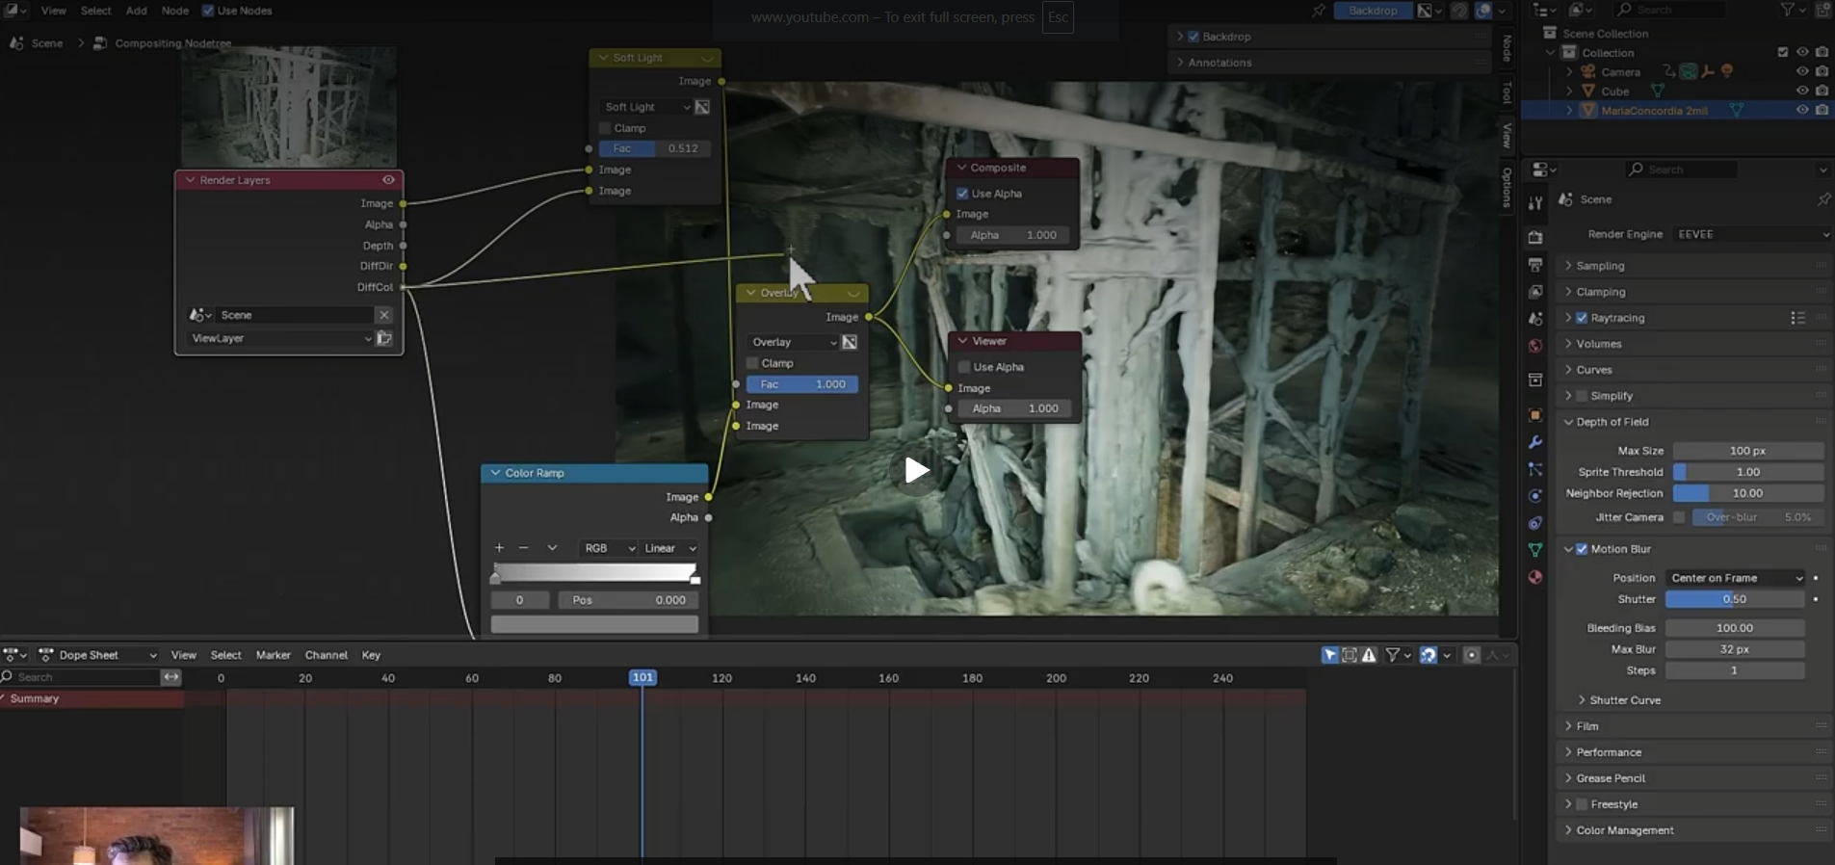This screenshot has height=865, width=1835.
Task: Open the Object Constraints tab icon
Action: pyautogui.click(x=1535, y=523)
